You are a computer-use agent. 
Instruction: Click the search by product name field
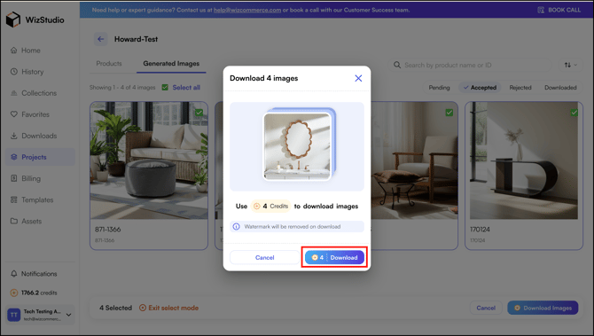pyautogui.click(x=470, y=65)
